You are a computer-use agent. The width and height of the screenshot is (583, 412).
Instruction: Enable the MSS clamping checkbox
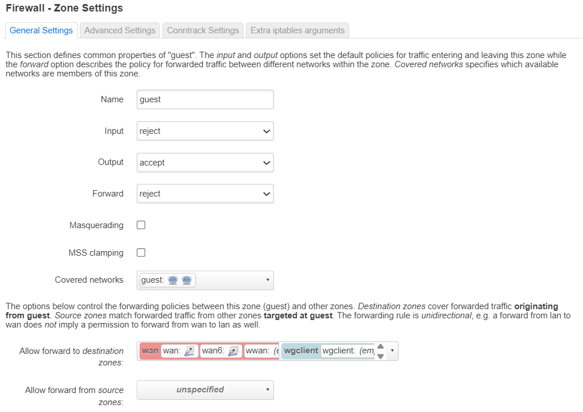coord(141,253)
